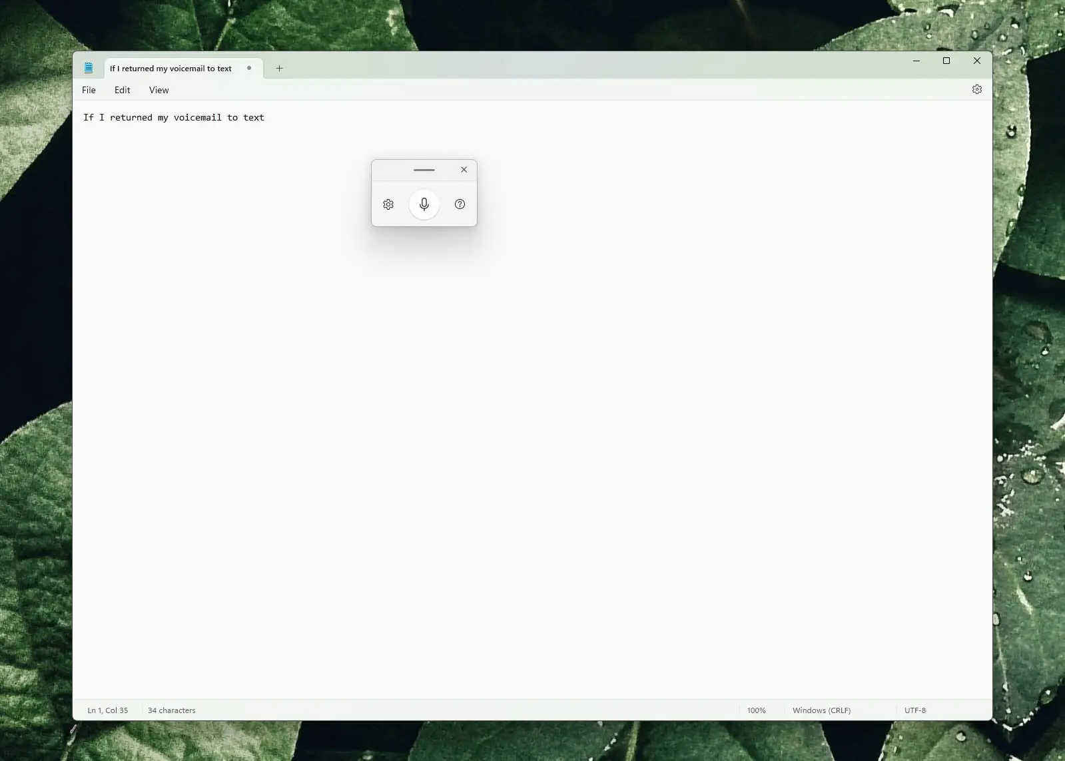
Task: Click the 34 characters count
Action: click(172, 710)
